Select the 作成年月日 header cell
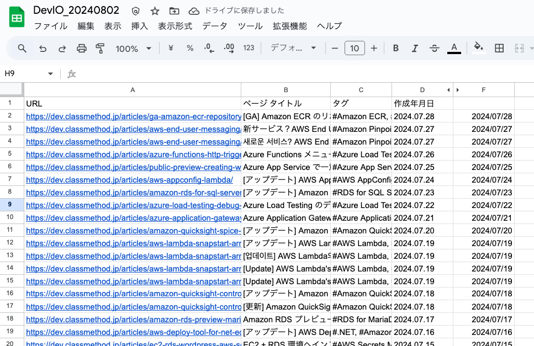Screen dimensions: 534x346 422,103
